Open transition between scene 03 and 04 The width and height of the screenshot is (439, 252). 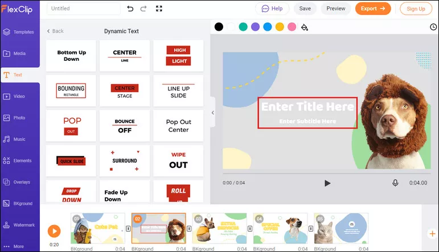pyautogui.click(x=250, y=229)
